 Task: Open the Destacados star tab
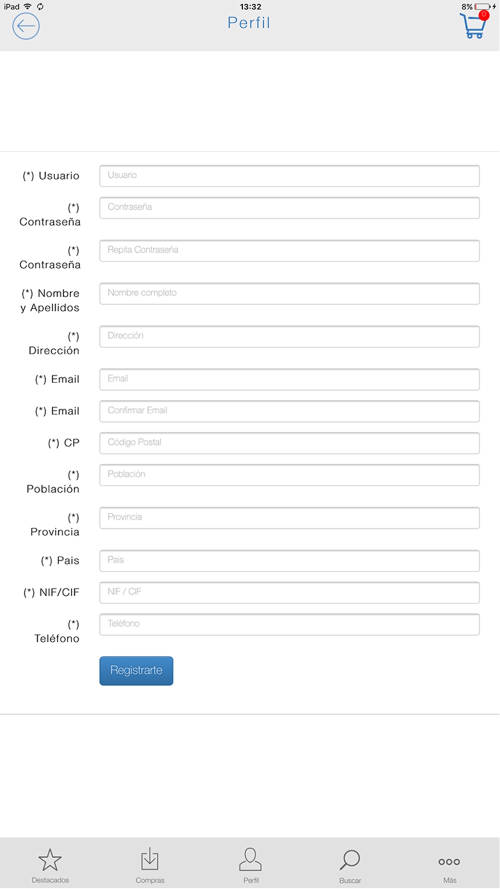pyautogui.click(x=50, y=865)
